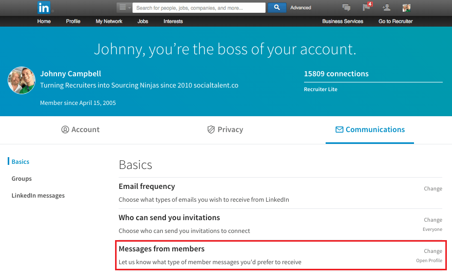Screen dimensions: 452x278
Task: Click Change for Messages from members
Action: point(433,251)
